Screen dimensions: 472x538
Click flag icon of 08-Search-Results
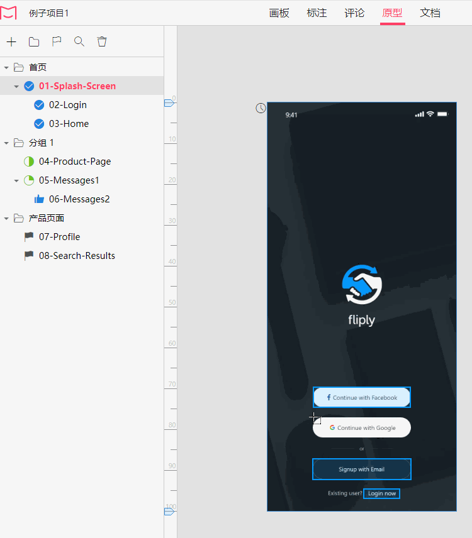[x=29, y=256]
